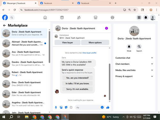Open the Friends icon
This screenshot has height=120, width=160.
pyautogui.click(x=79, y=18)
